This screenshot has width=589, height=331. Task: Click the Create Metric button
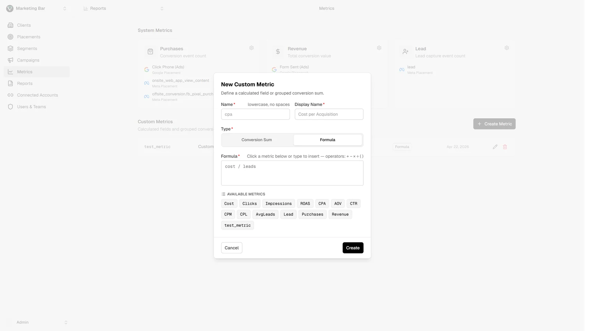494,124
